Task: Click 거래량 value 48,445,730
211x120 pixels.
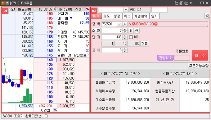Action: pos(81,32)
